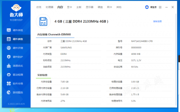Click memory usage 27% value

[x=63, y=101]
